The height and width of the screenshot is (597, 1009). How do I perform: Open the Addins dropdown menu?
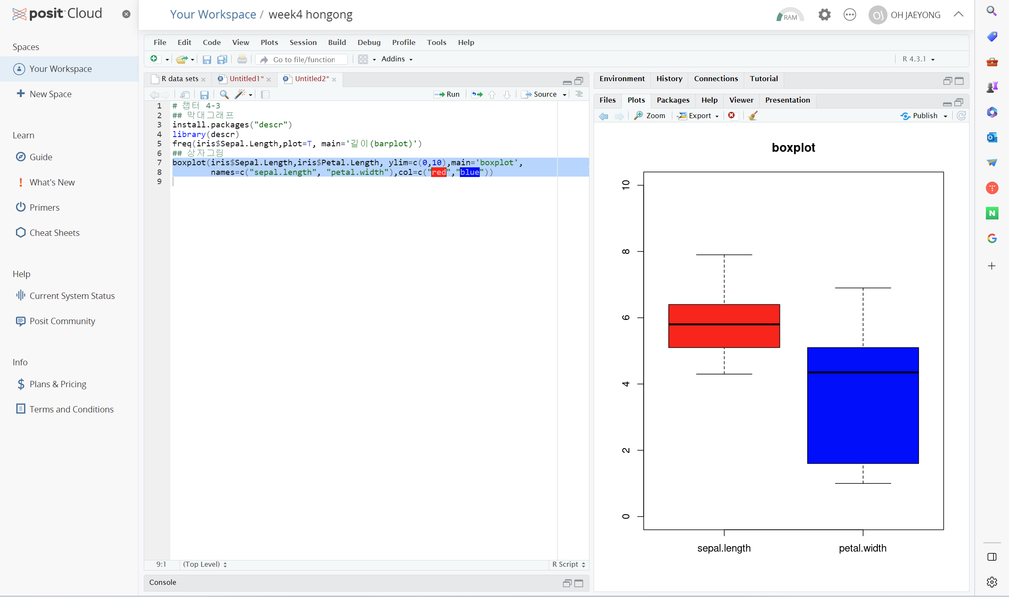pyautogui.click(x=396, y=59)
